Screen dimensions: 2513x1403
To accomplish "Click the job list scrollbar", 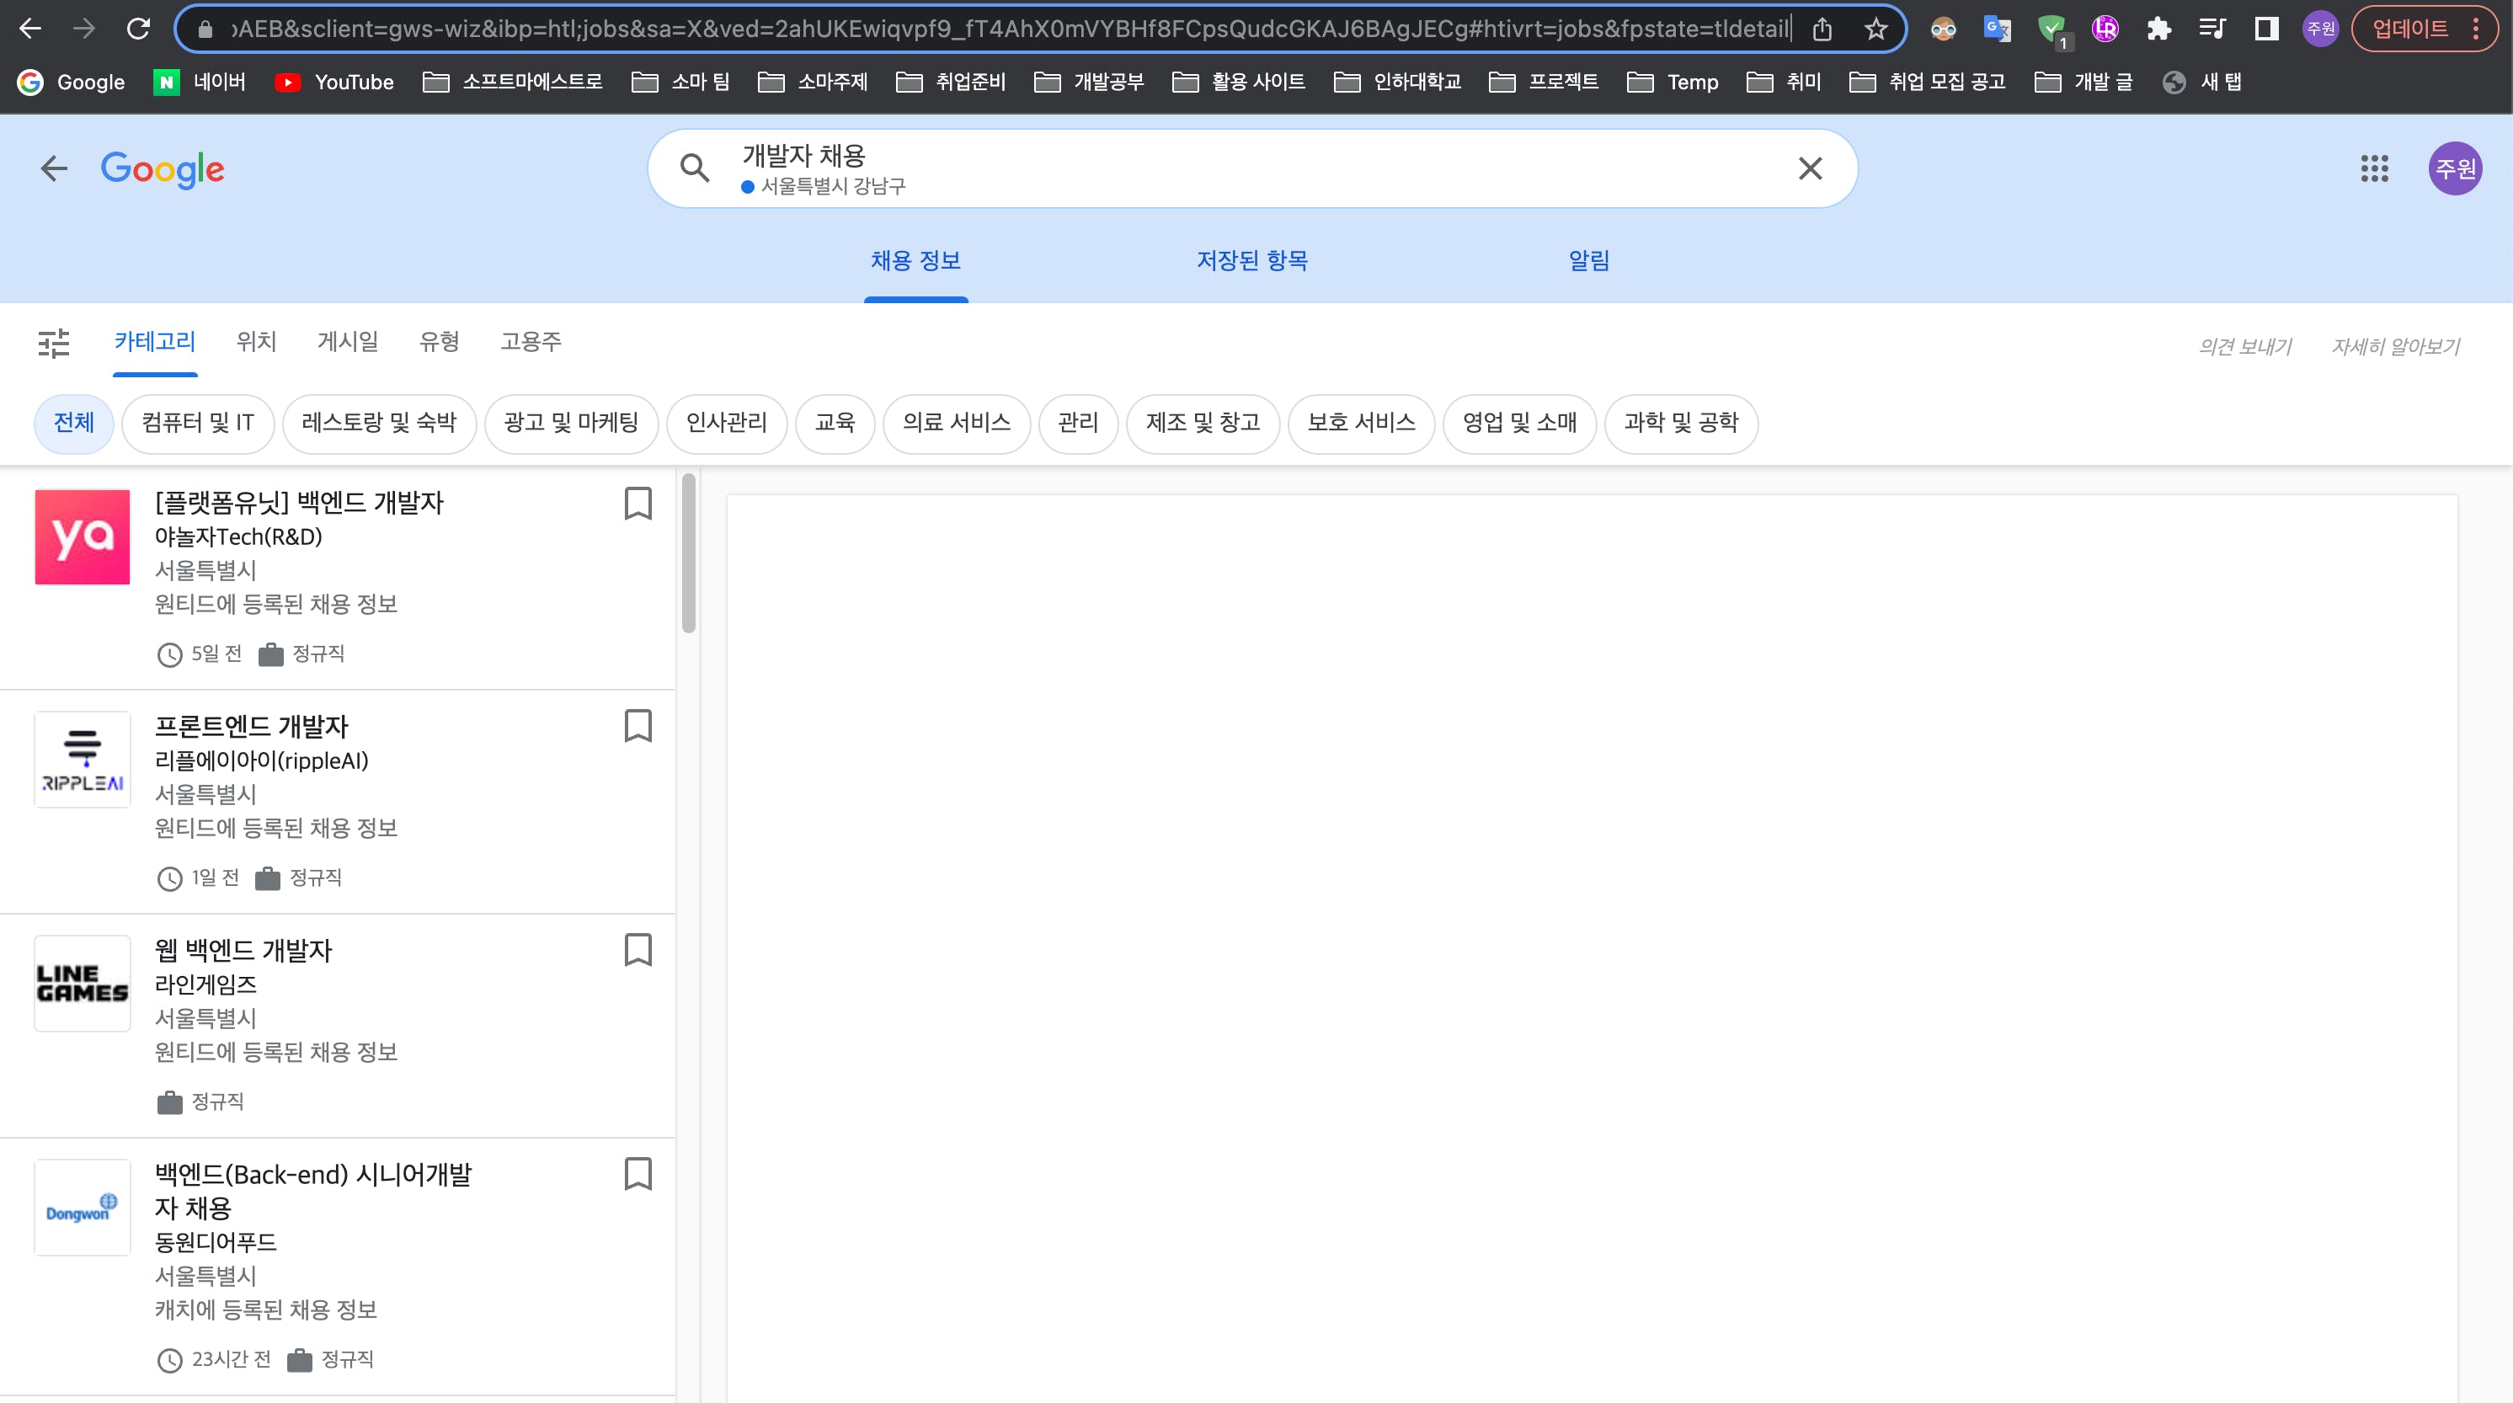I will [689, 553].
